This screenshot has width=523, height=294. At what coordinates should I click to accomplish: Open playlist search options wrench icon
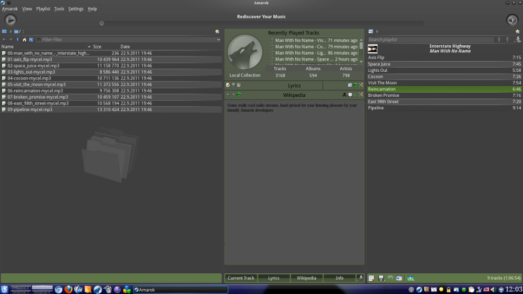517,40
